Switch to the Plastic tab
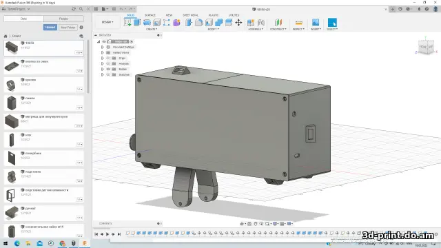This screenshot has width=441, height=248. [x=214, y=15]
